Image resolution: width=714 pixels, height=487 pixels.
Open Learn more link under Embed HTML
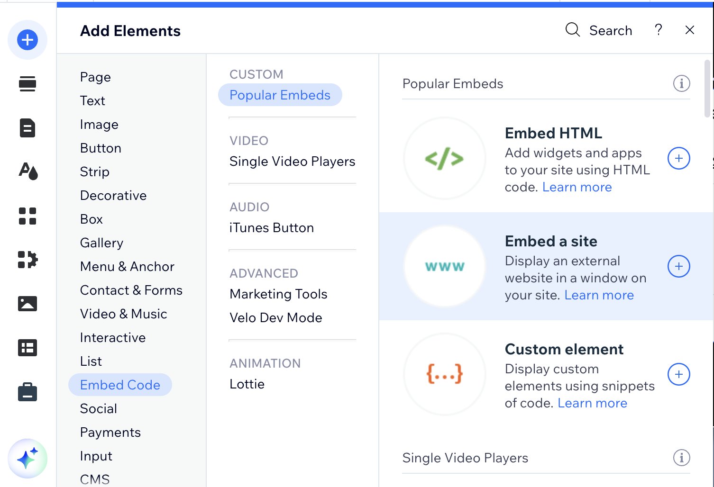577,187
